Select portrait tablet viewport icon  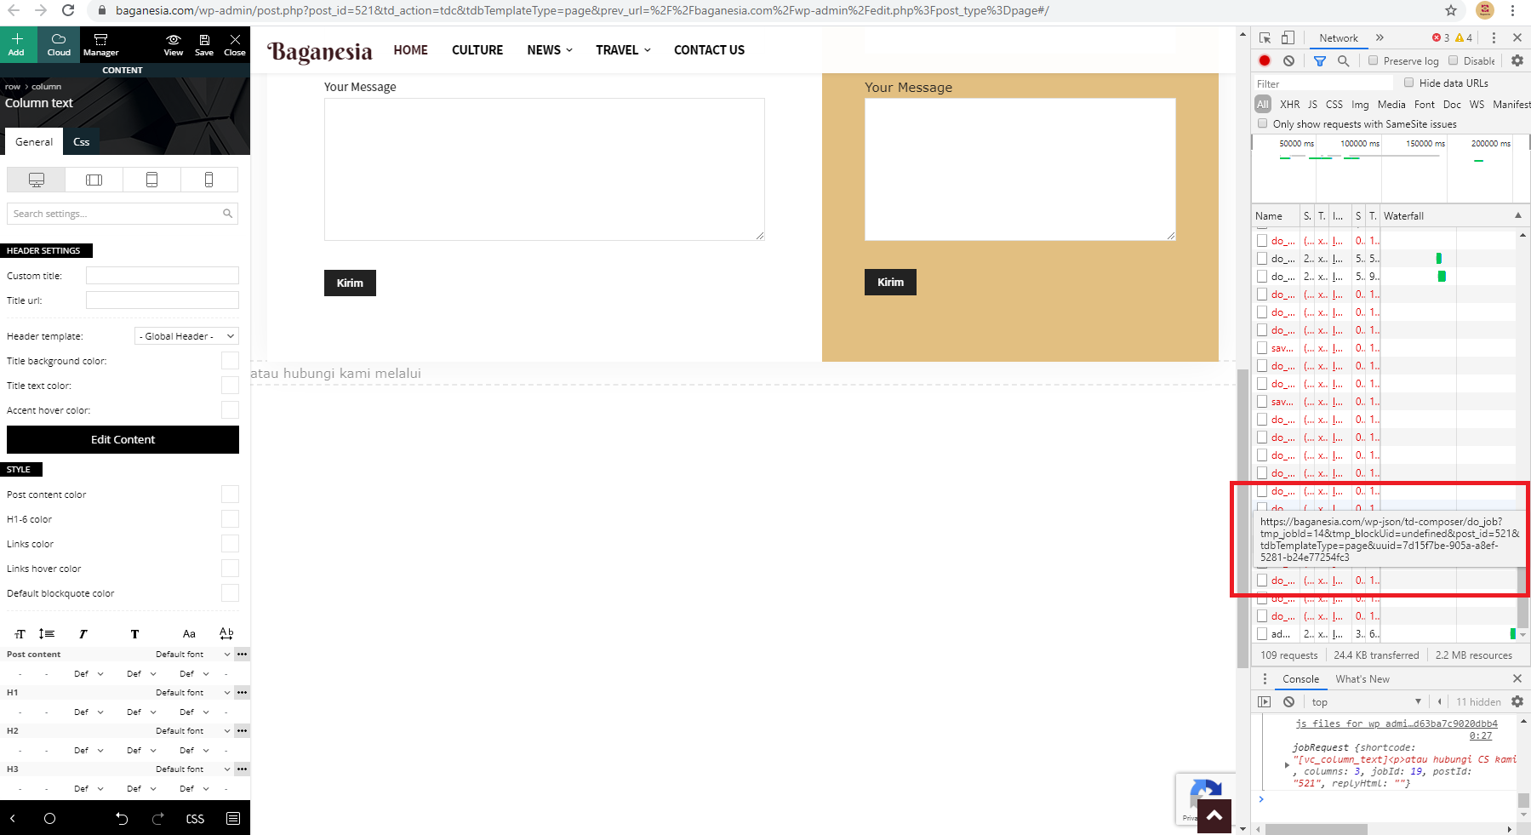click(151, 180)
